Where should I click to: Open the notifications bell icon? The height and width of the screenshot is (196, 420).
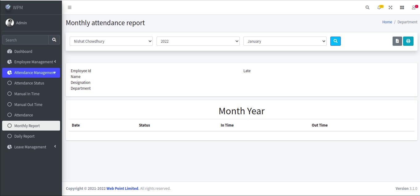click(379, 7)
